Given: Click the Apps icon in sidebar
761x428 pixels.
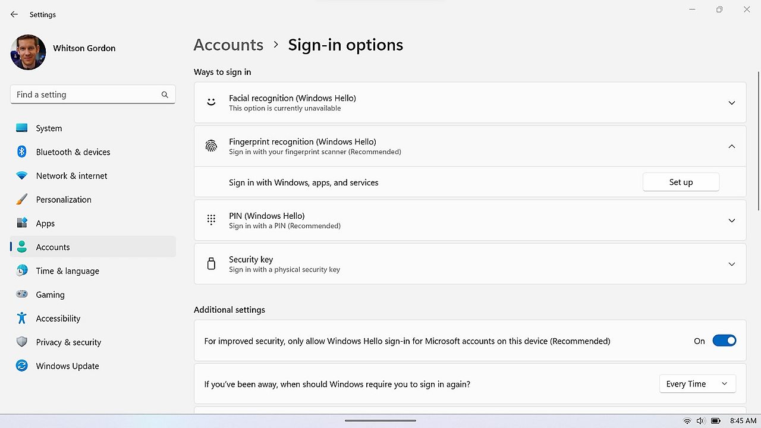Looking at the screenshot, I should click(x=22, y=223).
